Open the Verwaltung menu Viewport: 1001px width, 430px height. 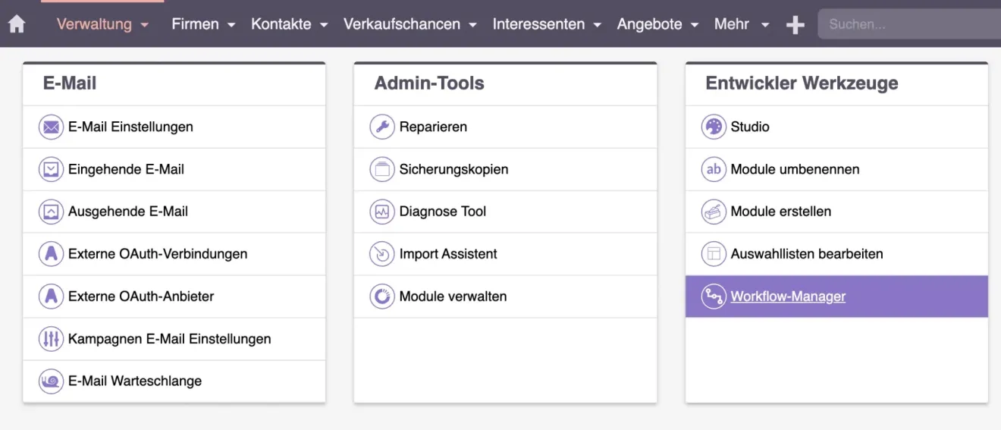coord(94,24)
